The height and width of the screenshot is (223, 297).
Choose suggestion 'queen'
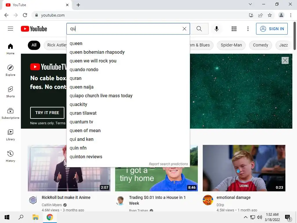(x=128, y=44)
